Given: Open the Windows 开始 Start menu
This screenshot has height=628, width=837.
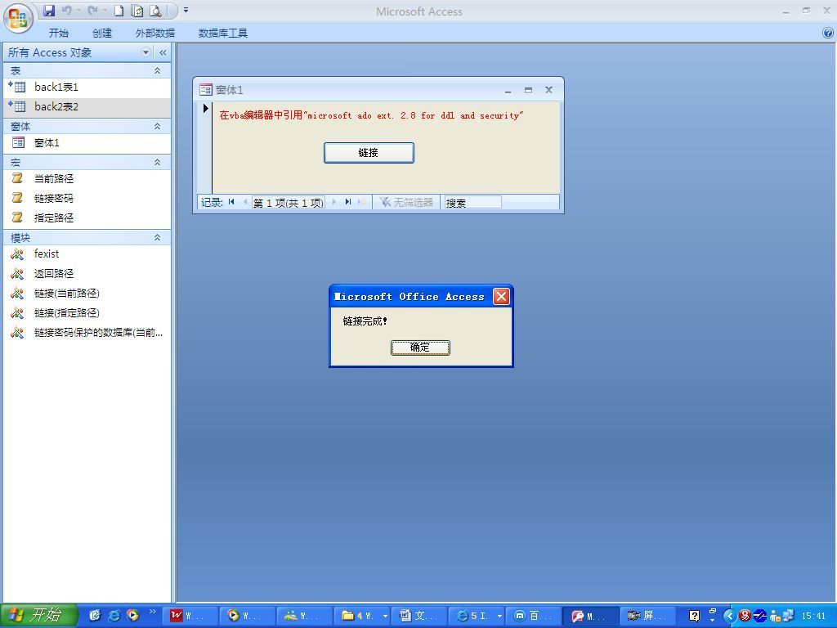Looking at the screenshot, I should 38,616.
